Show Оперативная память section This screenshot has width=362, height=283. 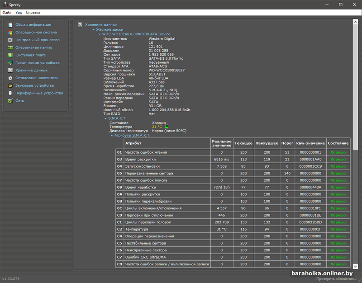[33, 47]
